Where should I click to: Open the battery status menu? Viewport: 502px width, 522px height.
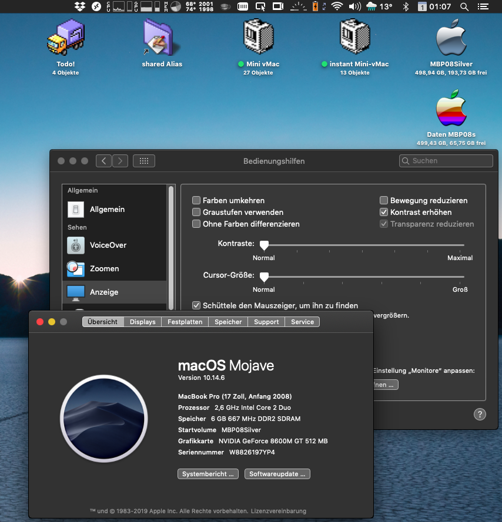[315, 6]
